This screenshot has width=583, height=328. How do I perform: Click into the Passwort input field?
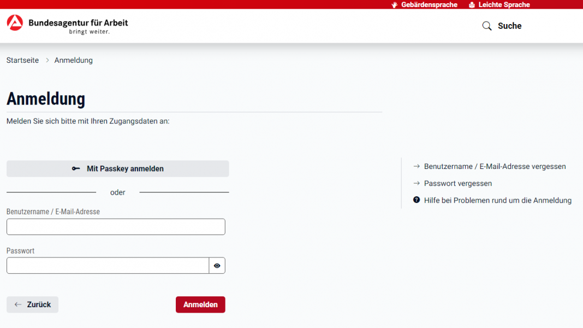[x=108, y=266]
